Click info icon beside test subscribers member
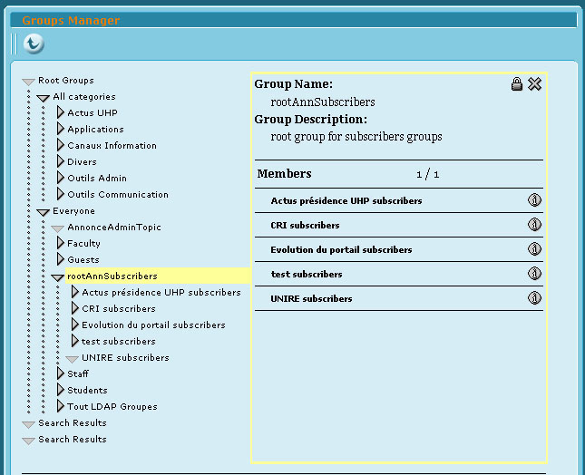The width and height of the screenshot is (585, 475). coord(534,274)
